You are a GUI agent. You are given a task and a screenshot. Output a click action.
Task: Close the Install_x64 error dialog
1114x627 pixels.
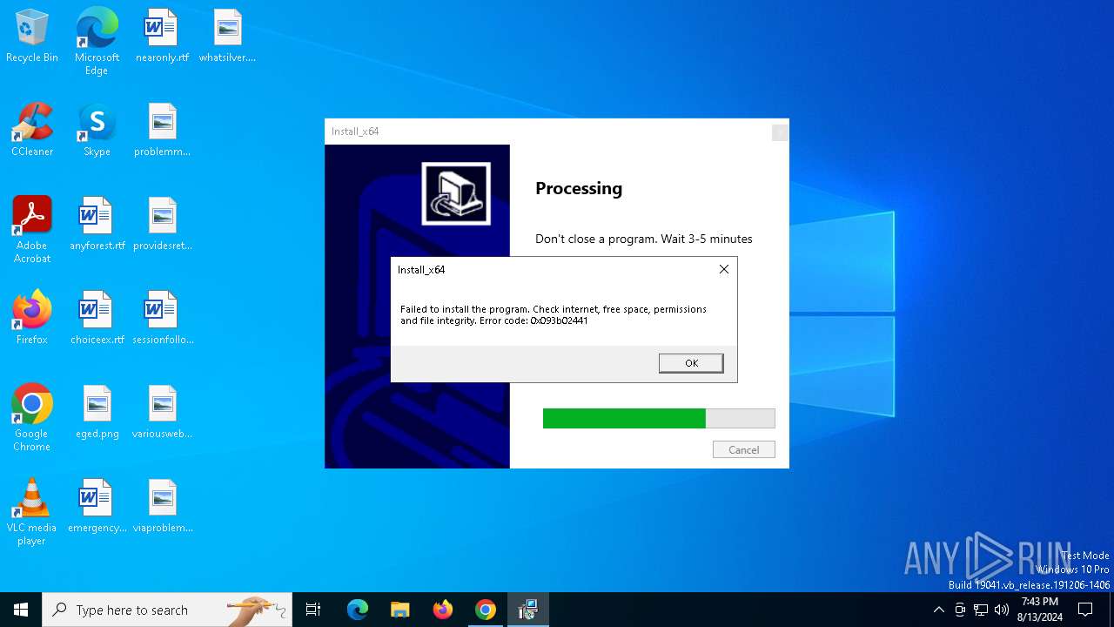(724, 270)
